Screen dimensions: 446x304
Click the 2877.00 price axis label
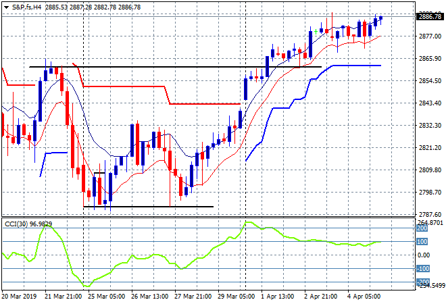(430, 36)
